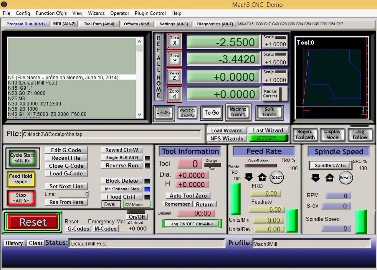Pause motion with the Feed Hold button

(21, 179)
